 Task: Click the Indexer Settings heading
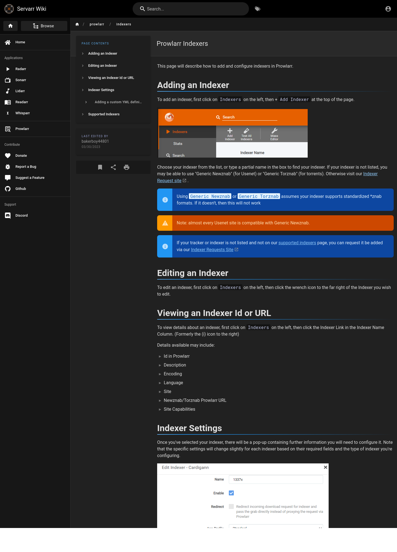point(189,428)
